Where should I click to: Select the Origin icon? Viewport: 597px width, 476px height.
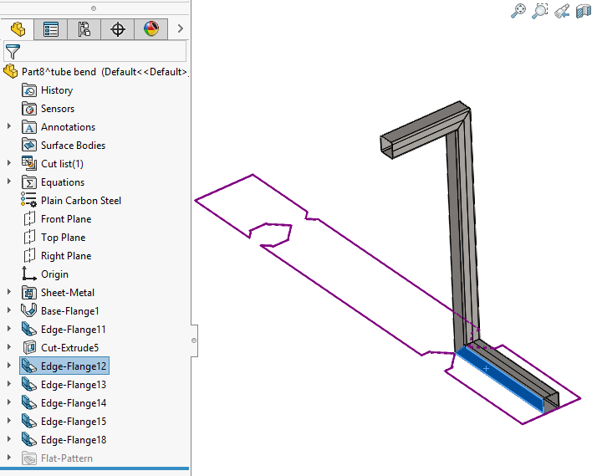click(29, 274)
